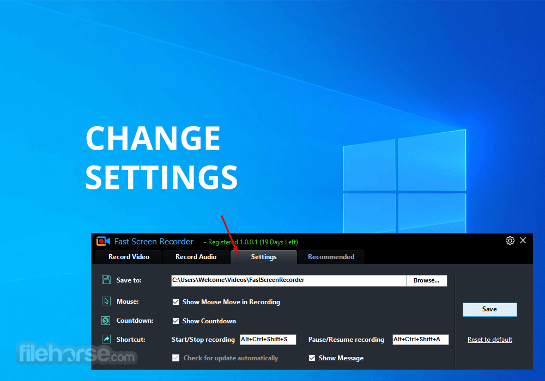Click the Countdown timer icon

tap(106, 321)
